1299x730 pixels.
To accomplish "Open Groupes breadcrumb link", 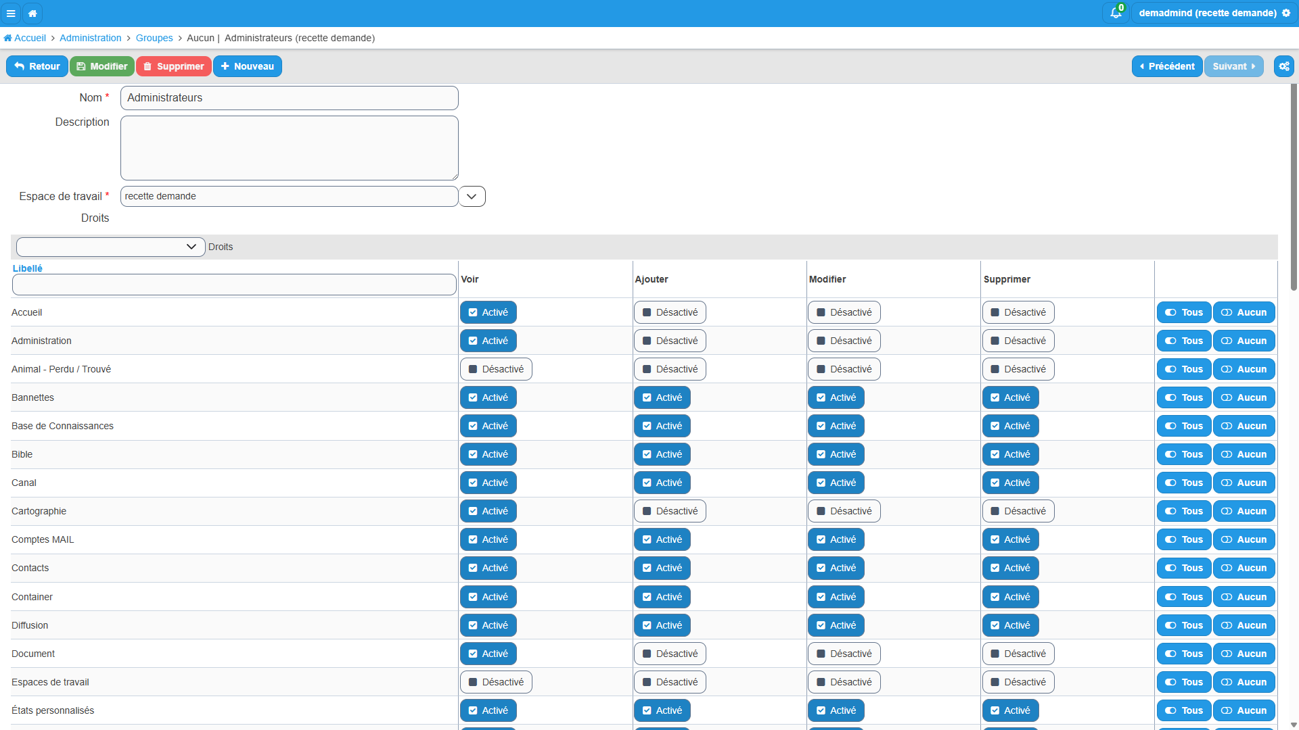I will click(x=154, y=38).
